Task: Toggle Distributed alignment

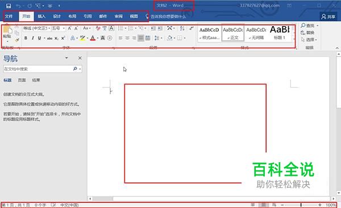Action: (x=148, y=38)
